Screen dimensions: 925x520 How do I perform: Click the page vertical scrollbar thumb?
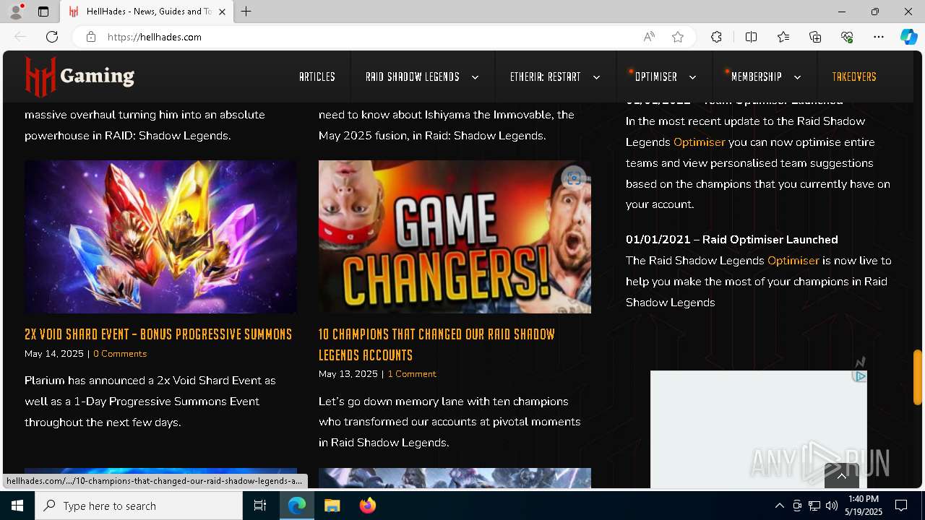click(x=918, y=377)
